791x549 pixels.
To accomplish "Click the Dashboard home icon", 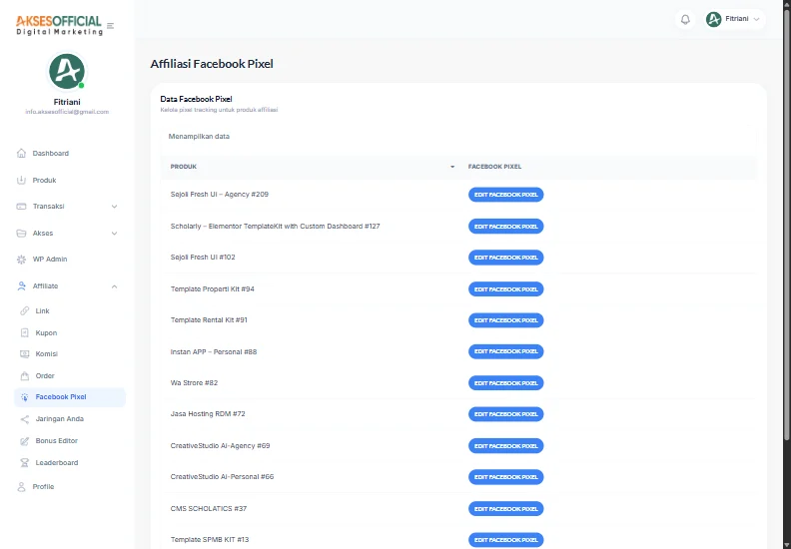I will (21, 153).
